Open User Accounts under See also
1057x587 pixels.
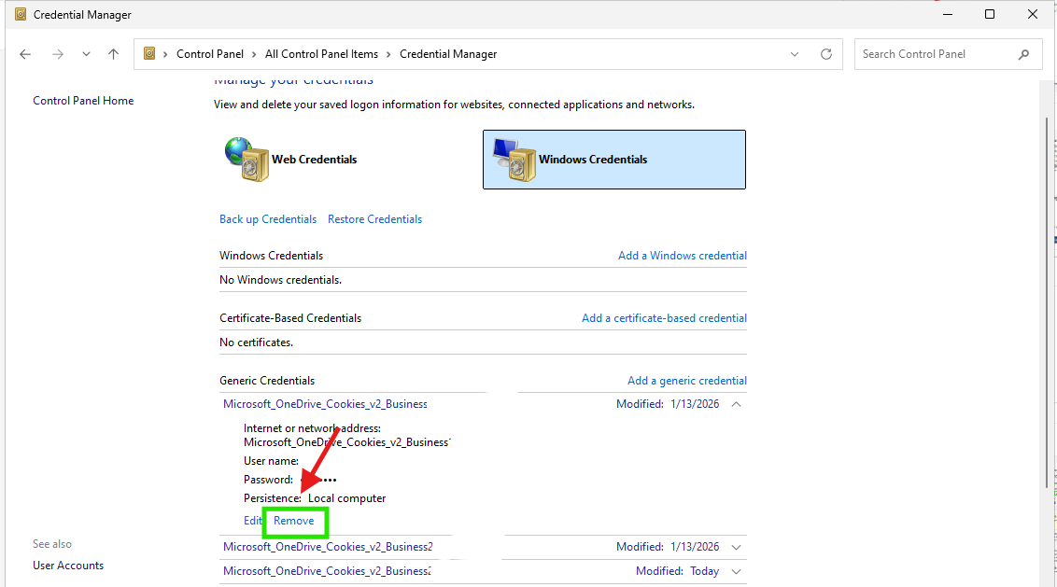68,566
